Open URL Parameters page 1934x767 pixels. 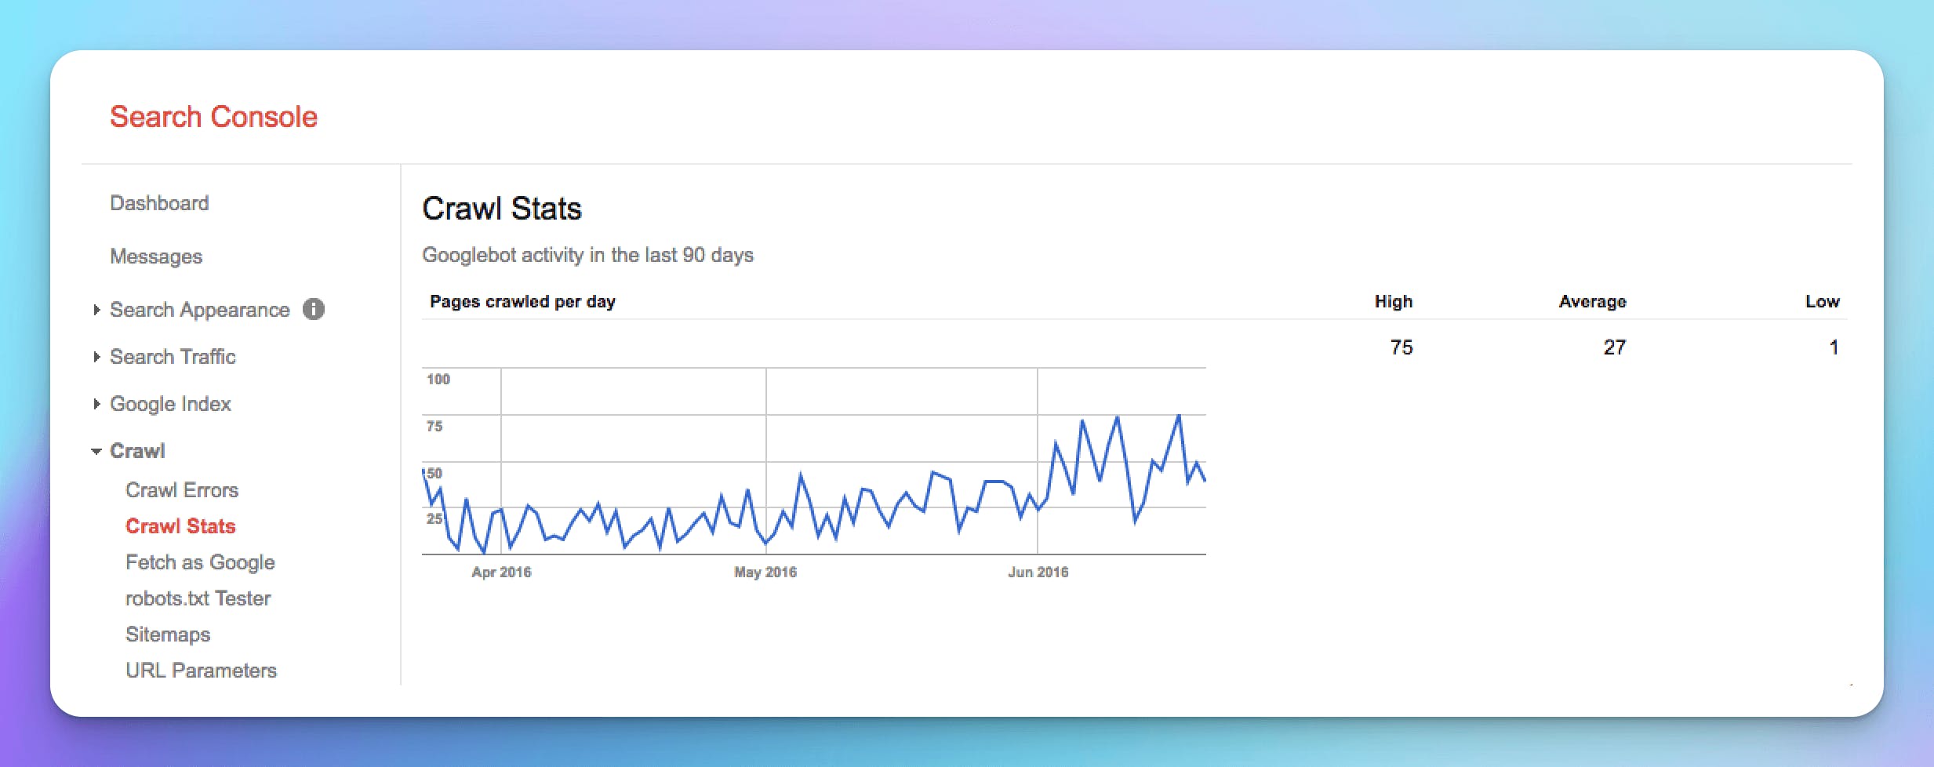[201, 671]
